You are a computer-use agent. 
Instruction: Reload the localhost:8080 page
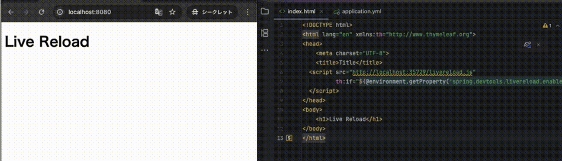(42, 12)
